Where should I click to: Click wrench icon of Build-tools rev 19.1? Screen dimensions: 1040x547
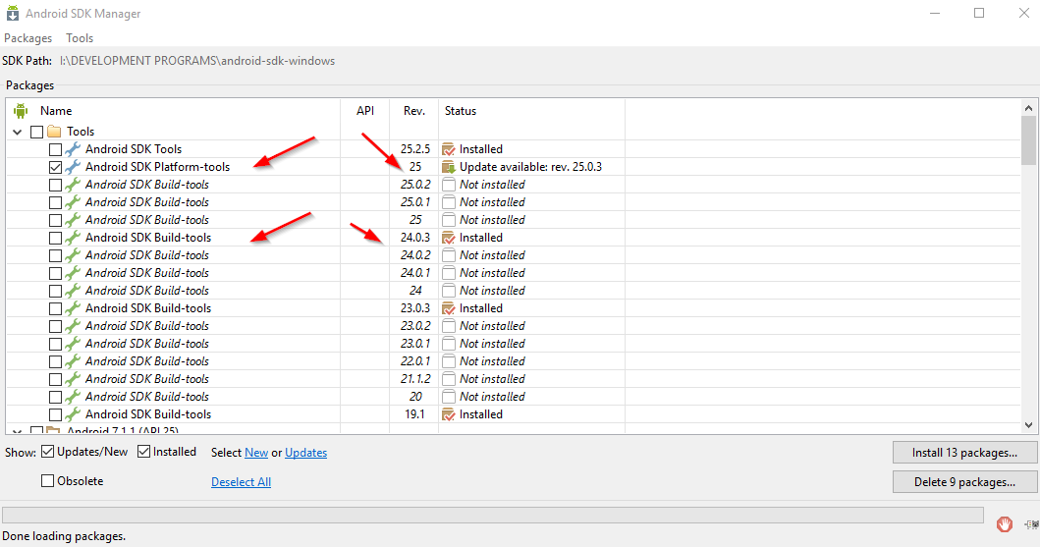pos(73,414)
